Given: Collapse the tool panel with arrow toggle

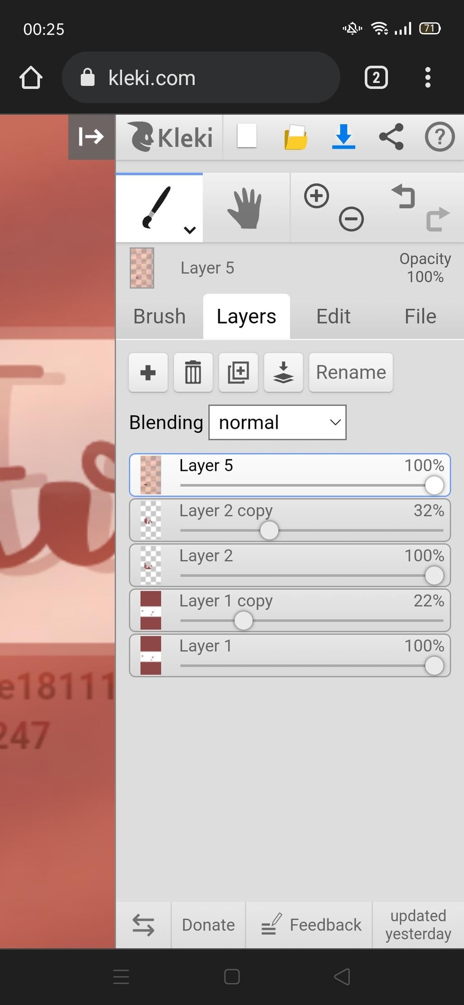Looking at the screenshot, I should tap(92, 136).
